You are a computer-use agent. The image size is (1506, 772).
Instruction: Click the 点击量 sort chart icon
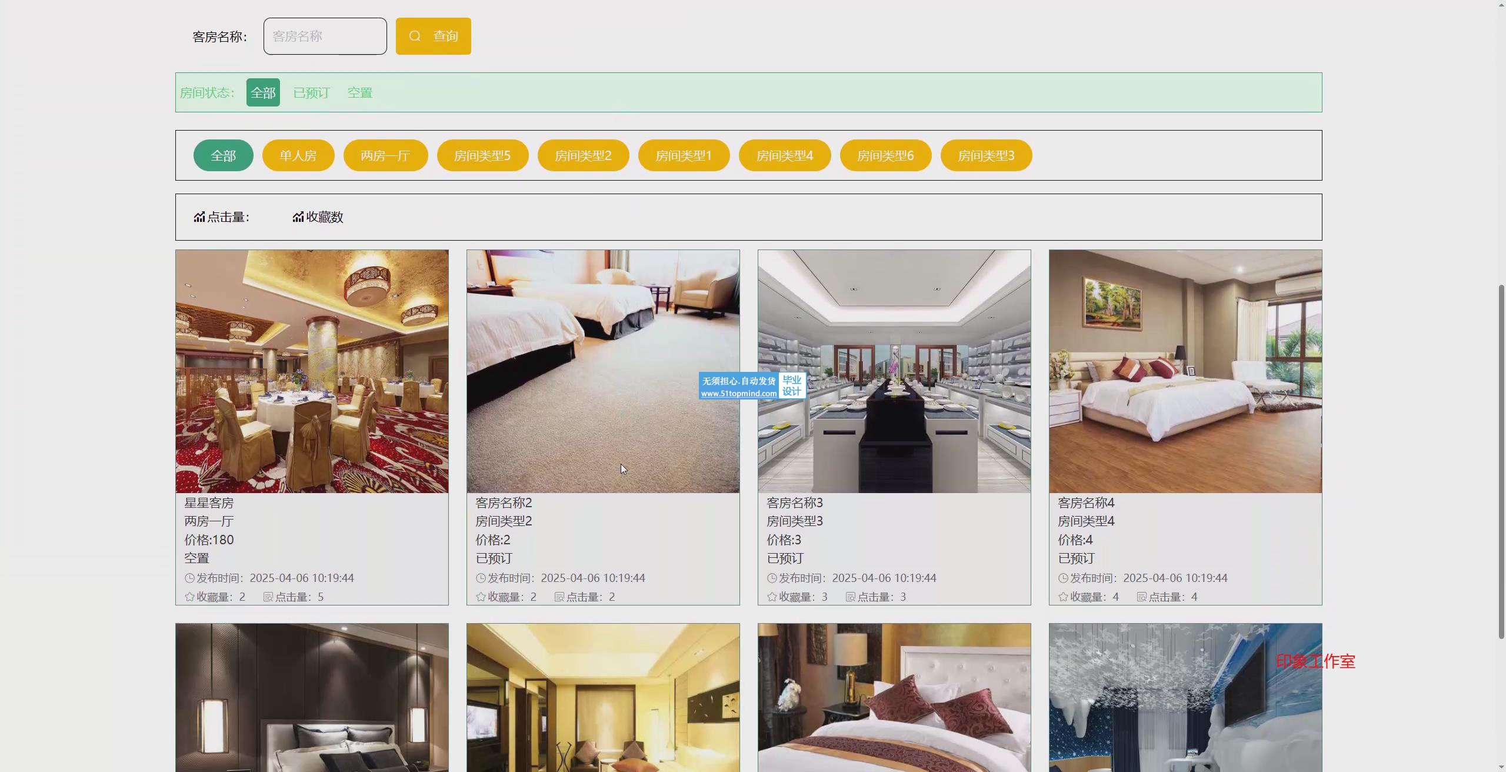click(x=199, y=217)
